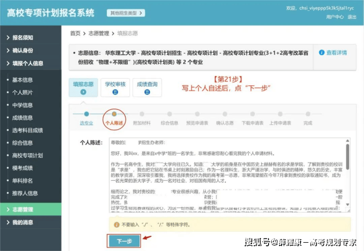Open the 其他招生类型 dropdown in header
Image resolution: width=364 pixels, height=251 pixels.
(x=126, y=13)
